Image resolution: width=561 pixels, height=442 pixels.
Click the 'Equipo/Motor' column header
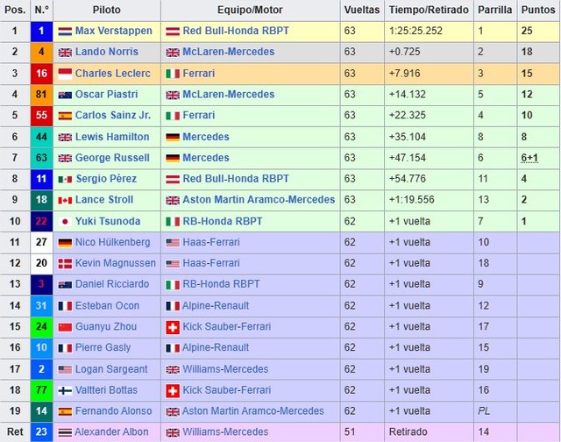250,10
